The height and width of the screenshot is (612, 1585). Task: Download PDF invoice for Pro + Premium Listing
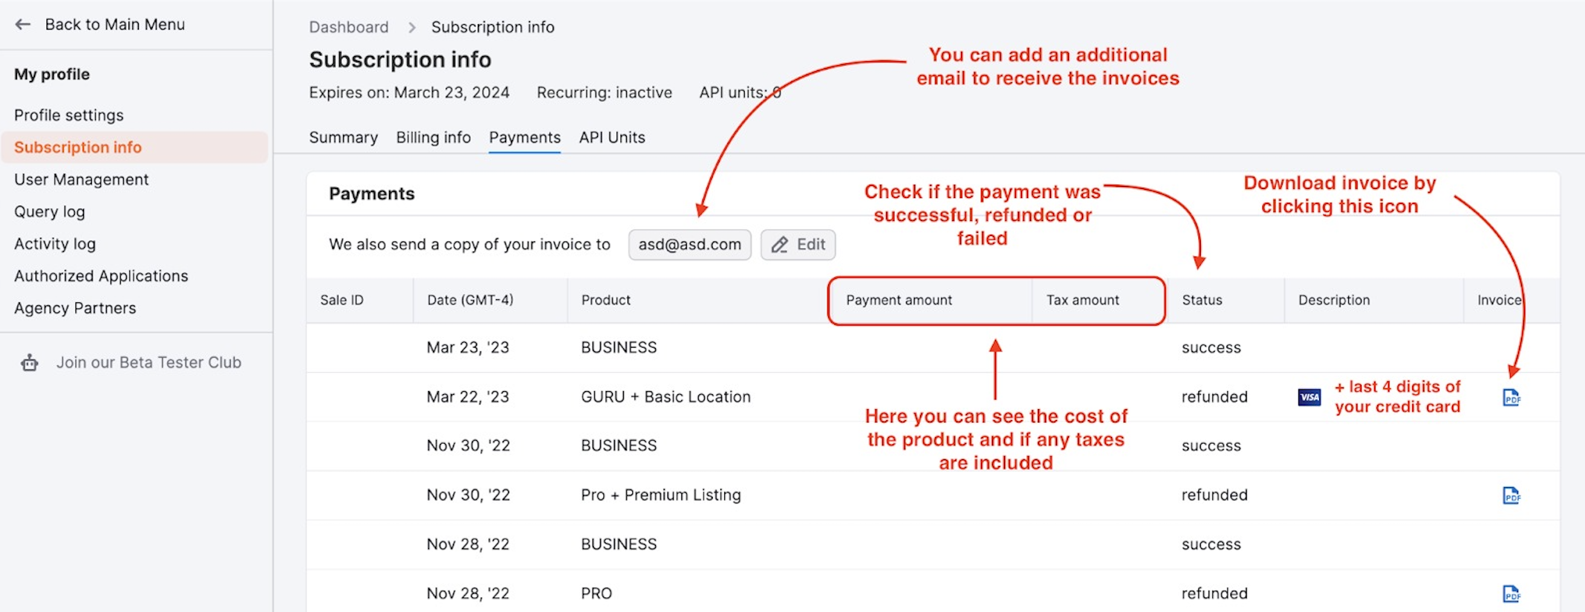click(1511, 496)
